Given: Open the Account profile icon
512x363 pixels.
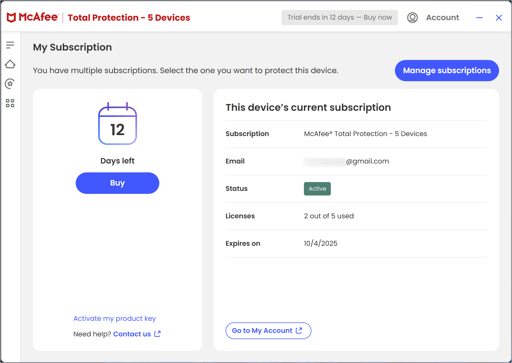Looking at the screenshot, I should (412, 17).
